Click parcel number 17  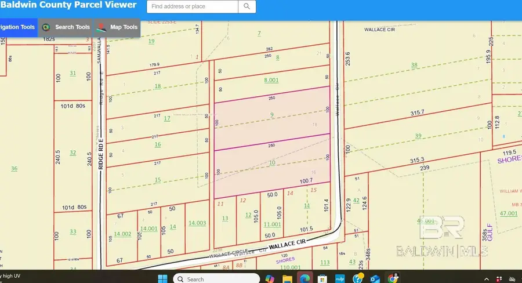(x=167, y=118)
